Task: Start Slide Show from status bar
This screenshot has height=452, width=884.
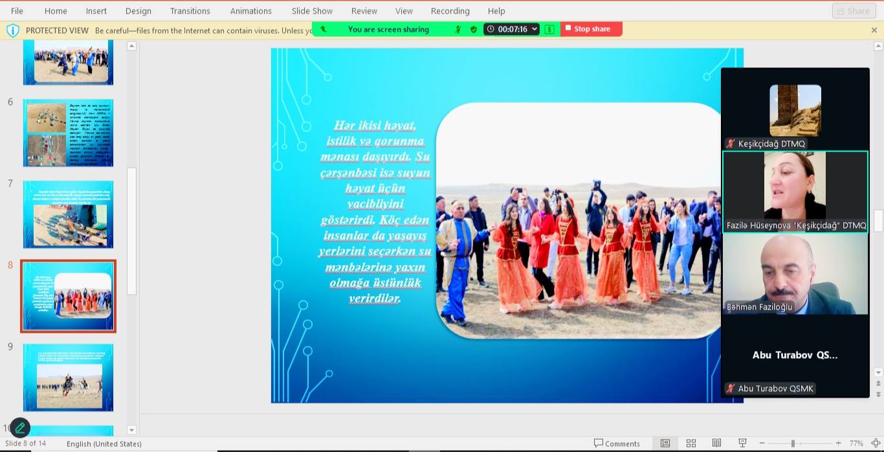Action: pos(742,444)
